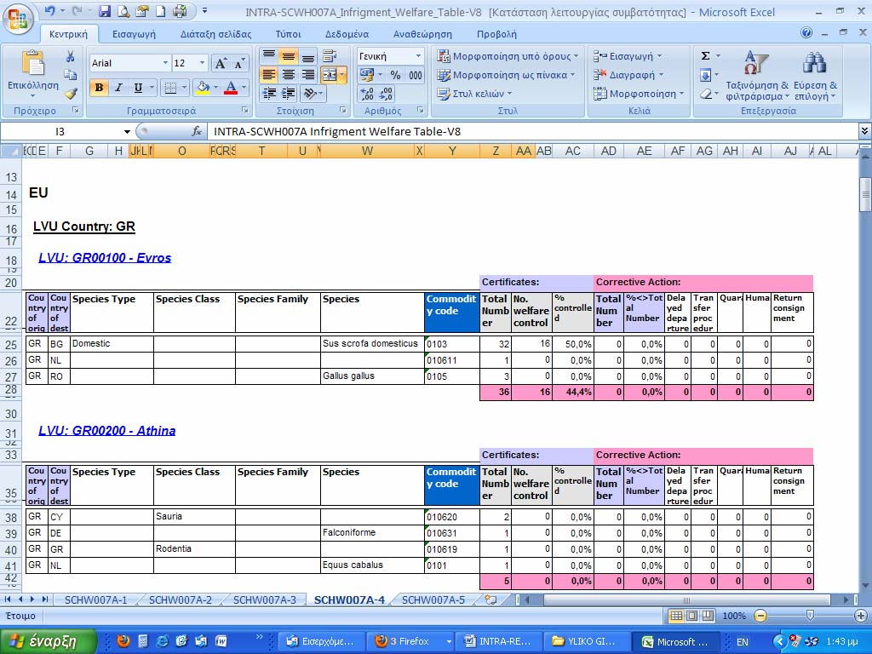Increase cell indent
872x654 pixels.
point(288,94)
